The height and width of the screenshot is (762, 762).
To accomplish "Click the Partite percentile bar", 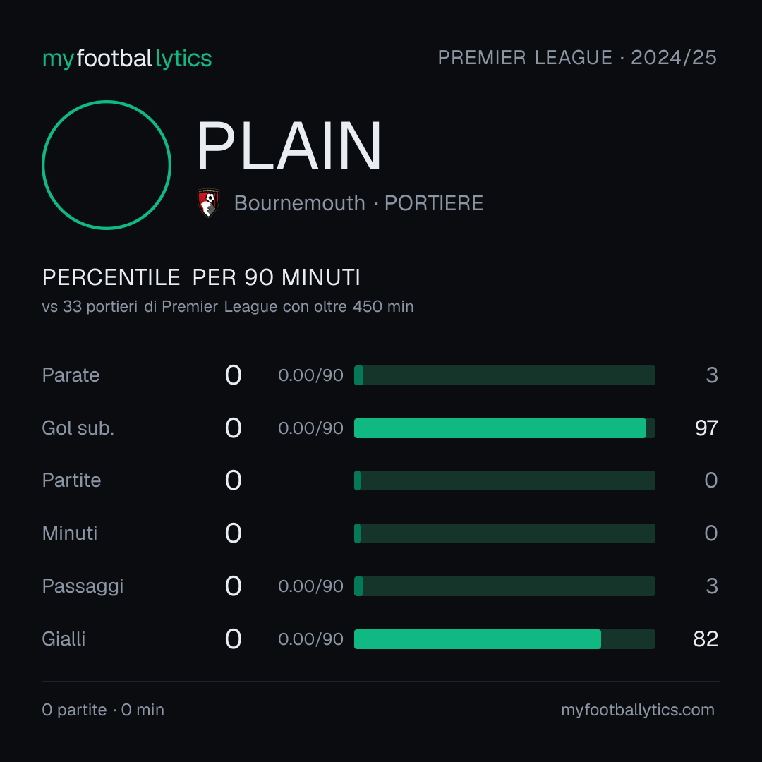I will 504,480.
